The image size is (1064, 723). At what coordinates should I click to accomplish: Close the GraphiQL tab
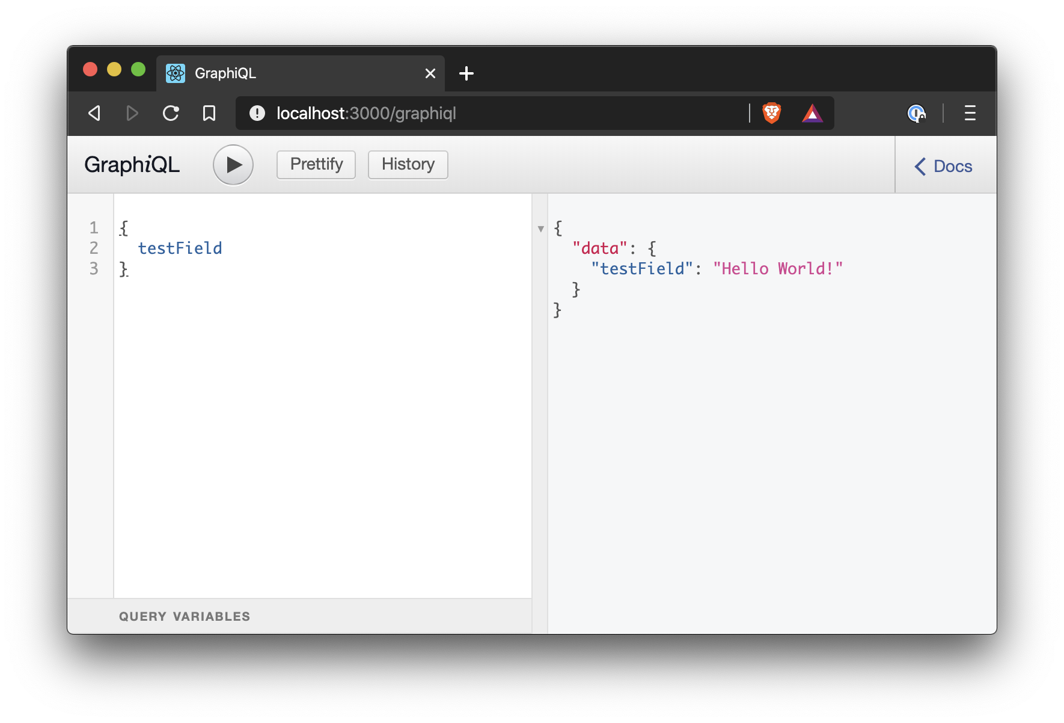click(x=430, y=73)
